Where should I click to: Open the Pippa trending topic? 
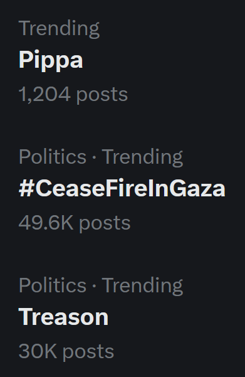(x=51, y=60)
